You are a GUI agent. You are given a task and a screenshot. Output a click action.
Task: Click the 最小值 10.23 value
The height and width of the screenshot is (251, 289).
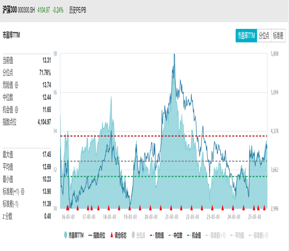(46, 179)
